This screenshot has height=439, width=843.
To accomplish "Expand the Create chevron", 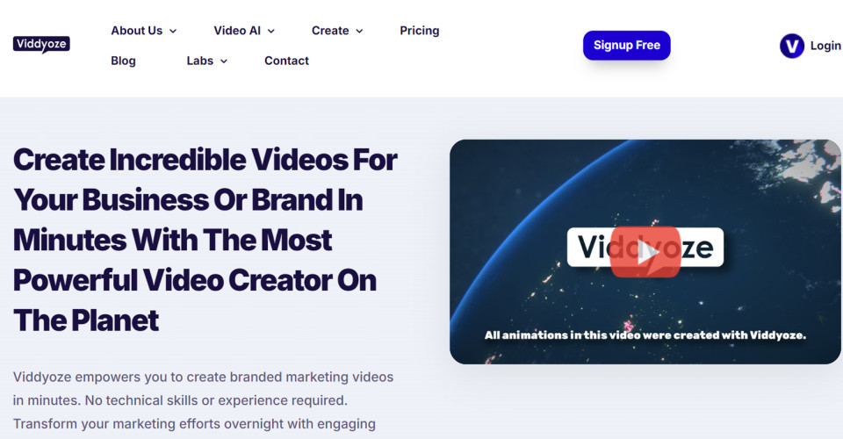I will click(x=359, y=31).
